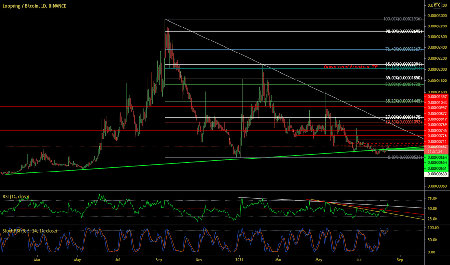450x265 pixels.
Task: Click the 0.00002400 price axis tick
Action: (x=437, y=47)
